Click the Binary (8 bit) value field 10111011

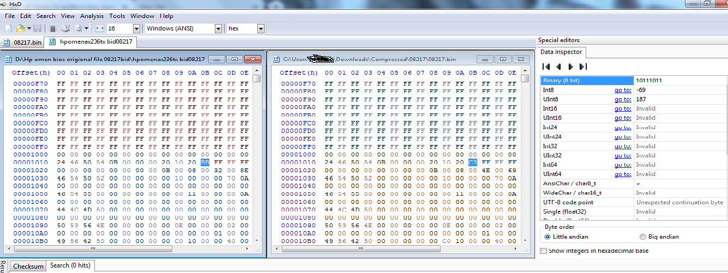(x=681, y=81)
